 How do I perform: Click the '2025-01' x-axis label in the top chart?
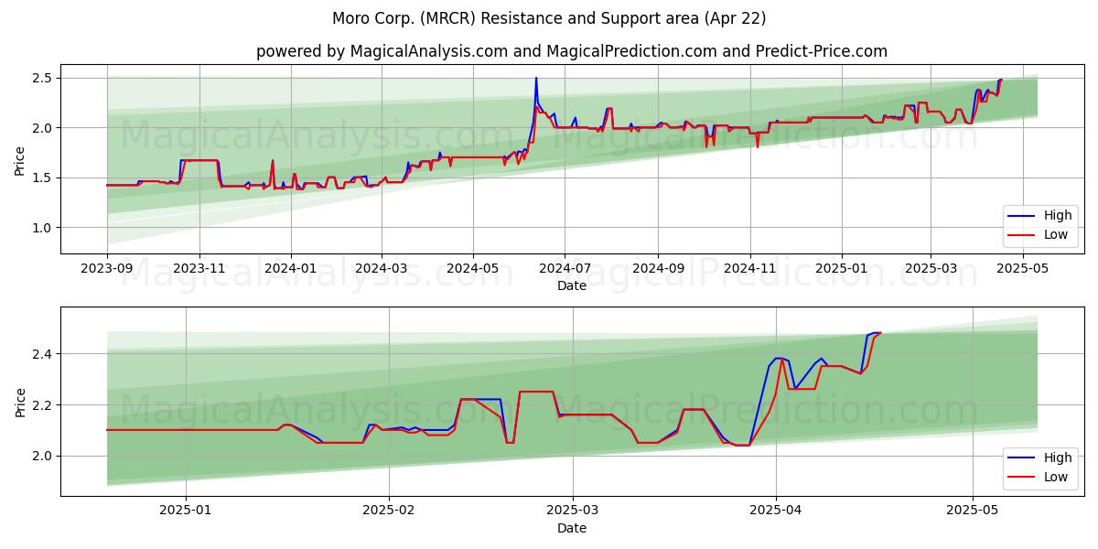[x=842, y=269]
